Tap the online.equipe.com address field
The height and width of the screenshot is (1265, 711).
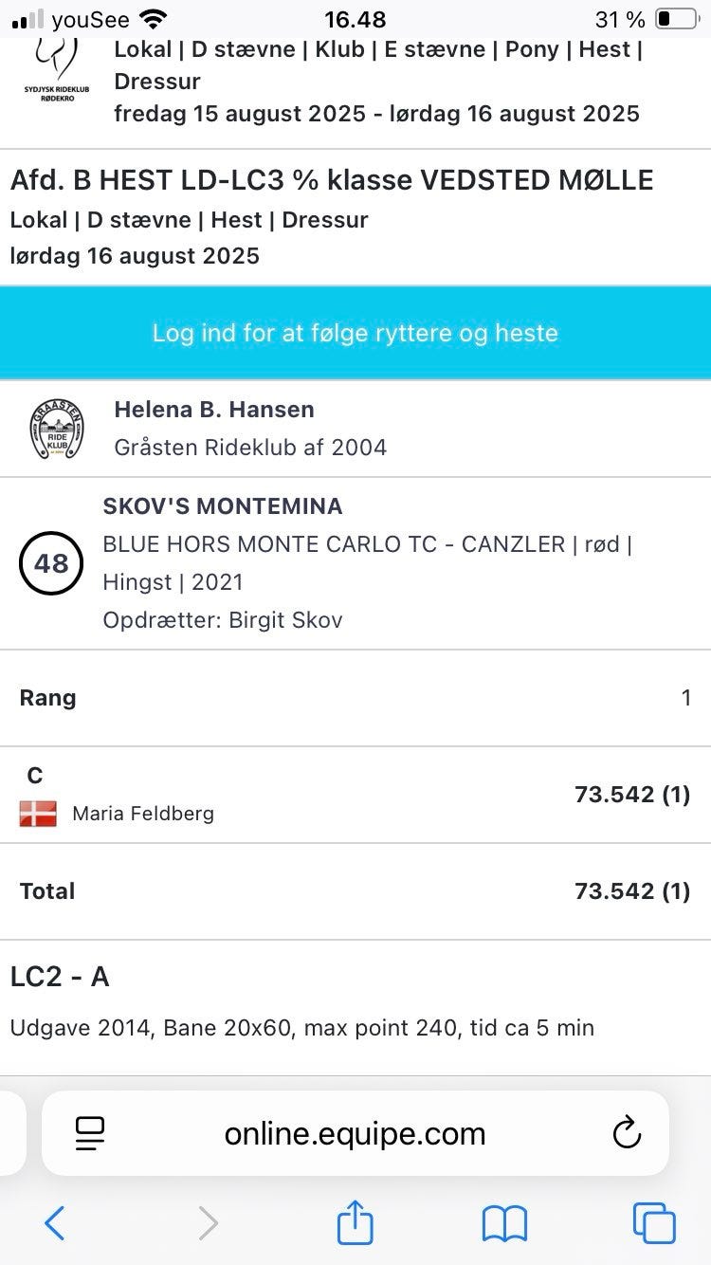355,1133
